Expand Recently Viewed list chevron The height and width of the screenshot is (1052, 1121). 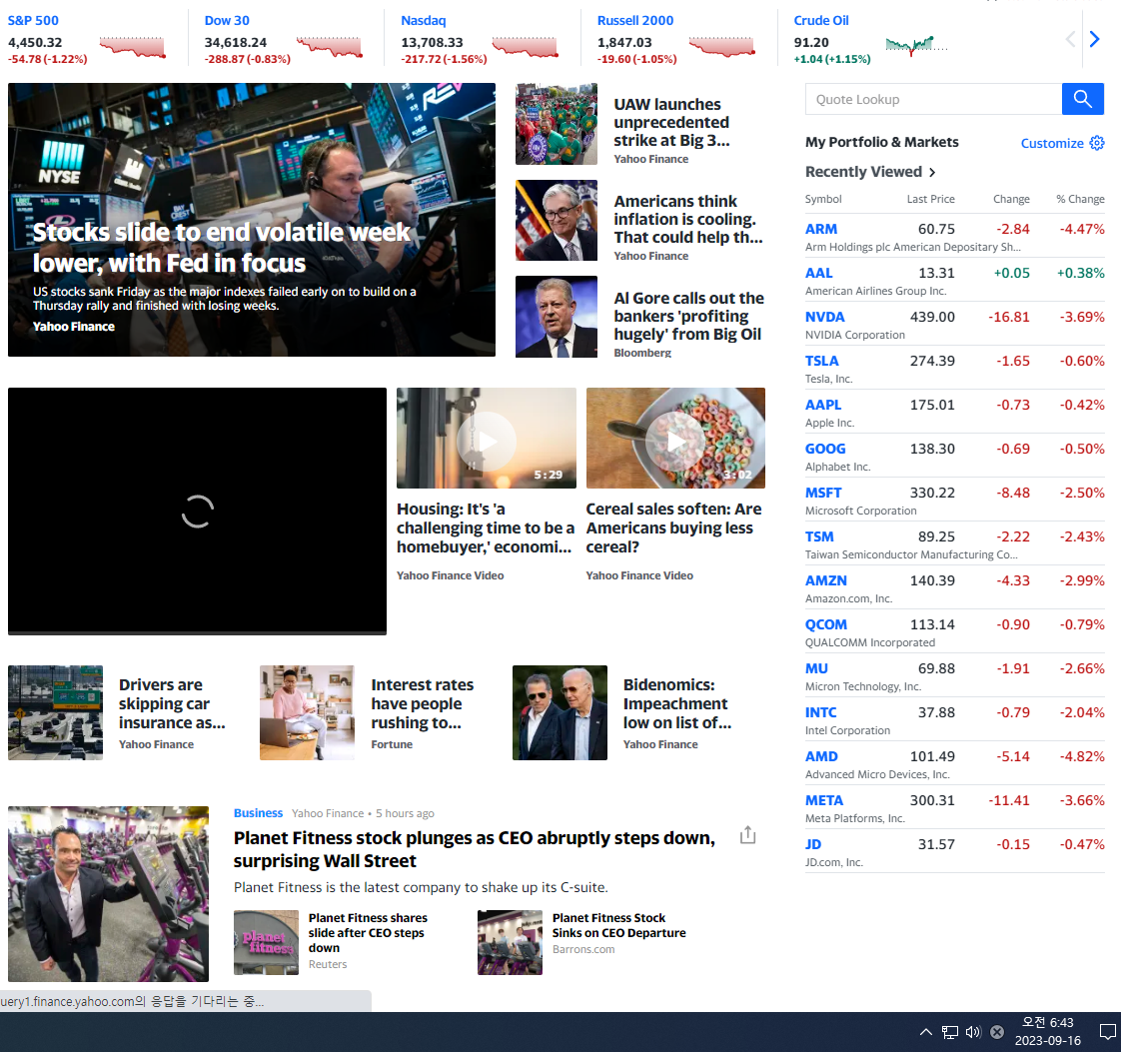pyautogui.click(x=932, y=172)
